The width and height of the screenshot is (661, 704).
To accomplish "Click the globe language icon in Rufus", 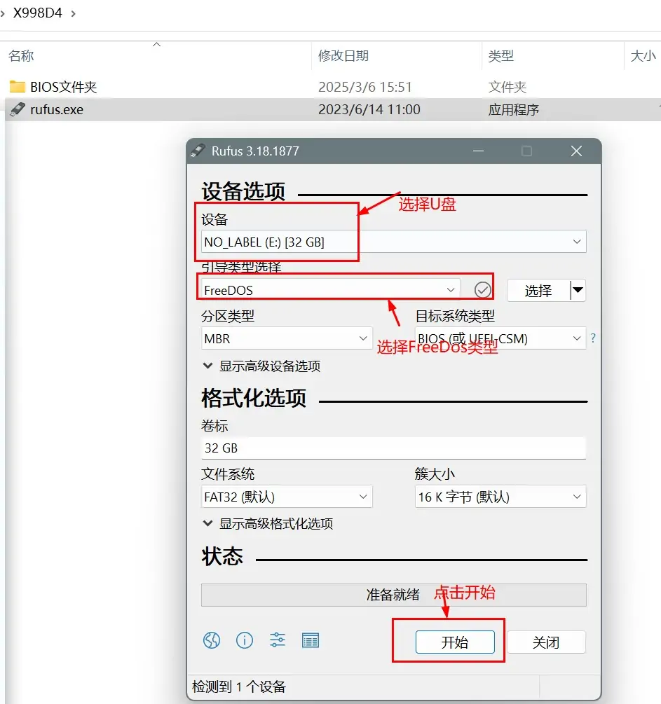I will (x=212, y=640).
